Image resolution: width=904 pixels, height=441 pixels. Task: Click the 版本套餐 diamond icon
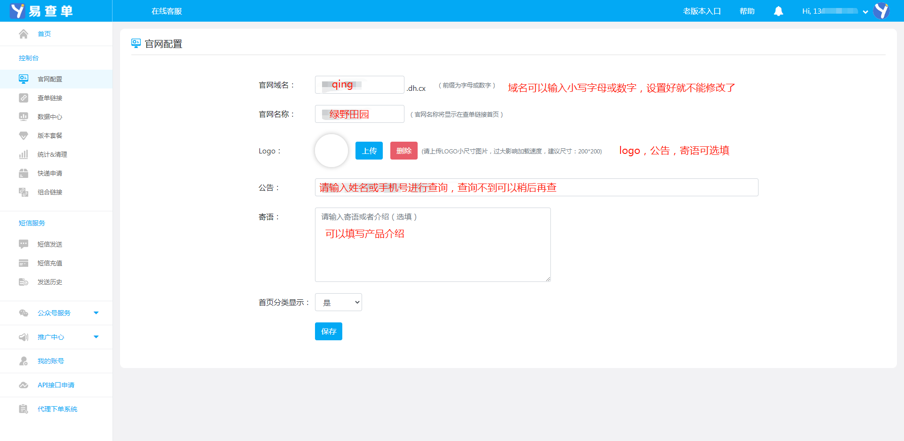click(24, 136)
